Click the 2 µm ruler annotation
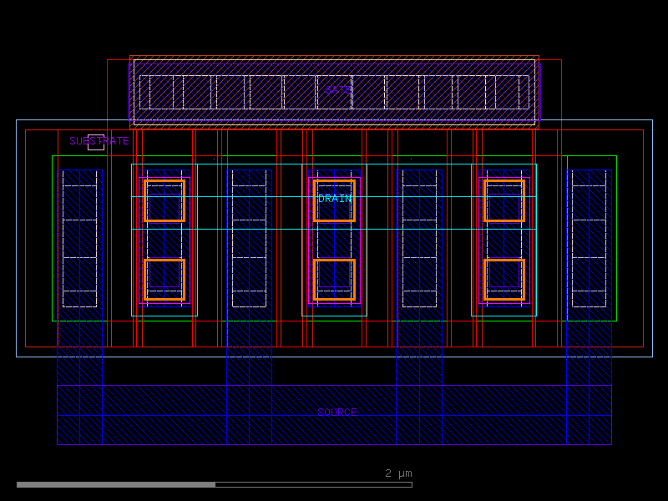The height and width of the screenshot is (501, 668). tap(398, 473)
